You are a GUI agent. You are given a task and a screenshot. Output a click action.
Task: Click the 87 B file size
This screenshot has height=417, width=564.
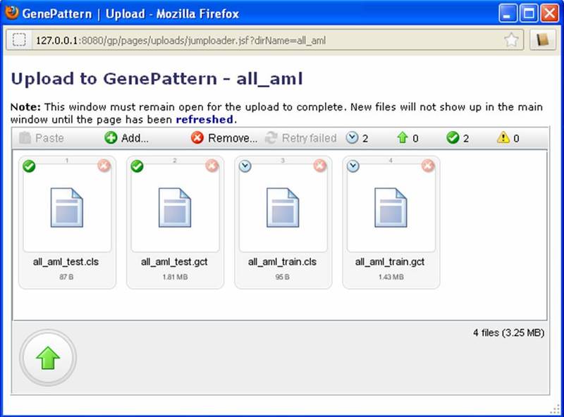click(x=66, y=277)
